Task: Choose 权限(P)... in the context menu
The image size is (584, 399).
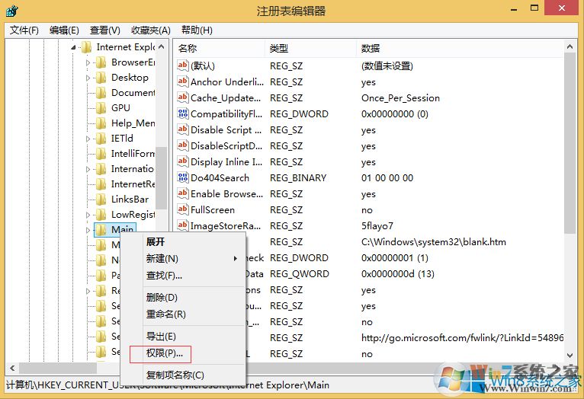Action: pos(164,353)
